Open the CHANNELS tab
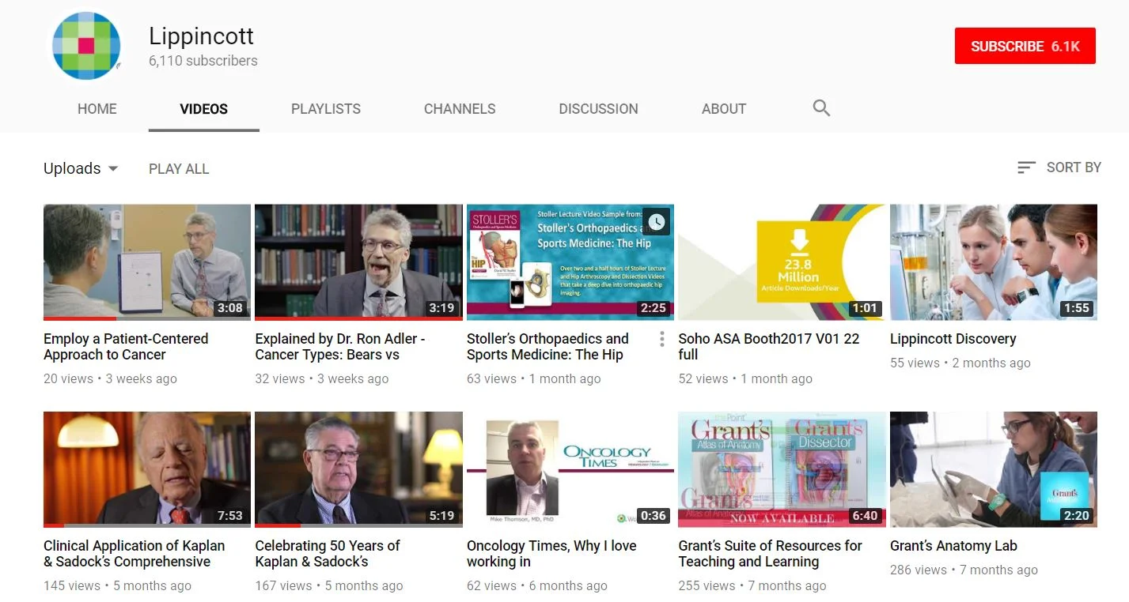 click(x=460, y=109)
